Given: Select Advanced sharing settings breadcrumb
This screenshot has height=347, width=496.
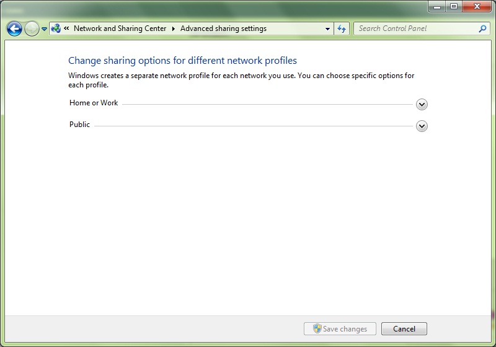Looking at the screenshot, I should point(223,29).
